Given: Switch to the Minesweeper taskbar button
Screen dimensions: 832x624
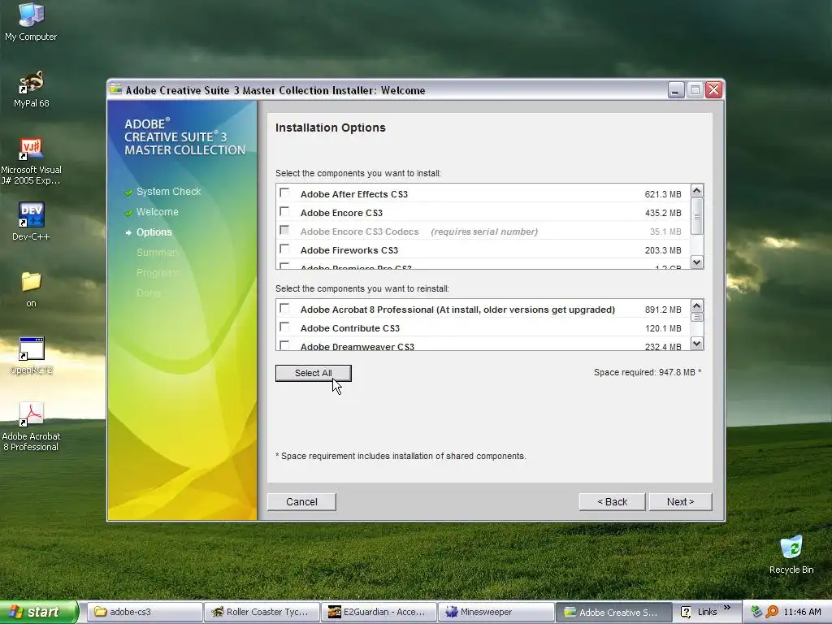Looking at the screenshot, I should pyautogui.click(x=496, y=612).
